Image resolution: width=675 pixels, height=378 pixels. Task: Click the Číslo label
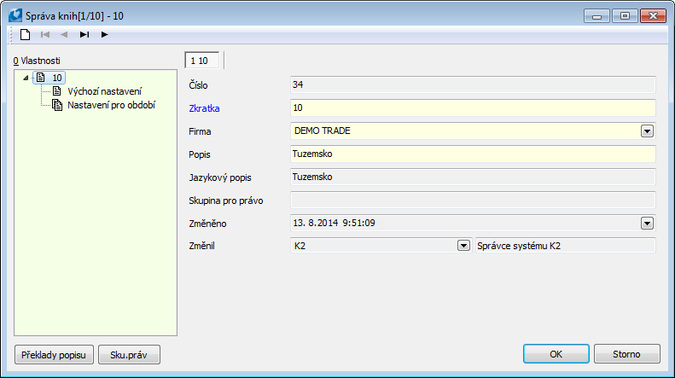198,85
